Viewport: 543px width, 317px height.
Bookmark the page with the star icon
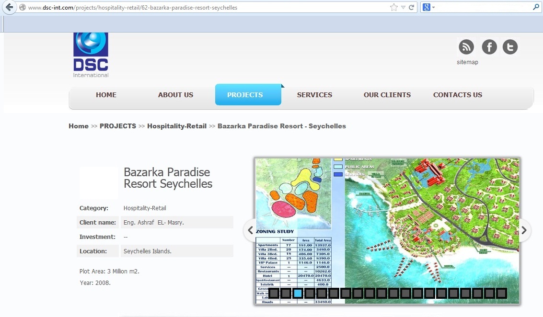click(393, 7)
